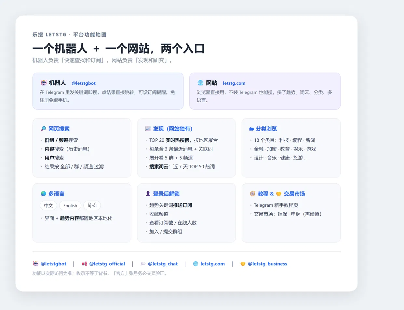The width and height of the screenshot is (404, 310).
Task: Click the footer globe icon beside letstg.com
Action: [x=195, y=264]
